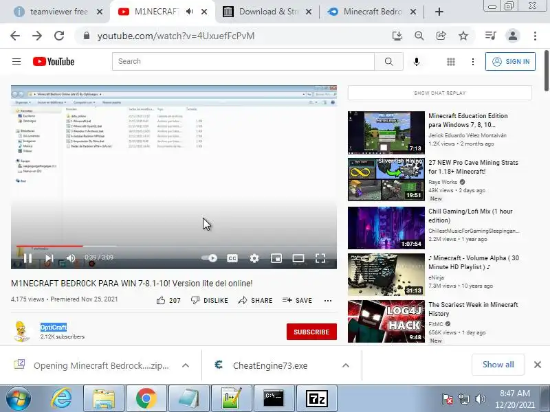Open more actions ellipsis below the video
Image resolution: width=550 pixels, height=412 pixels.
tap(328, 301)
